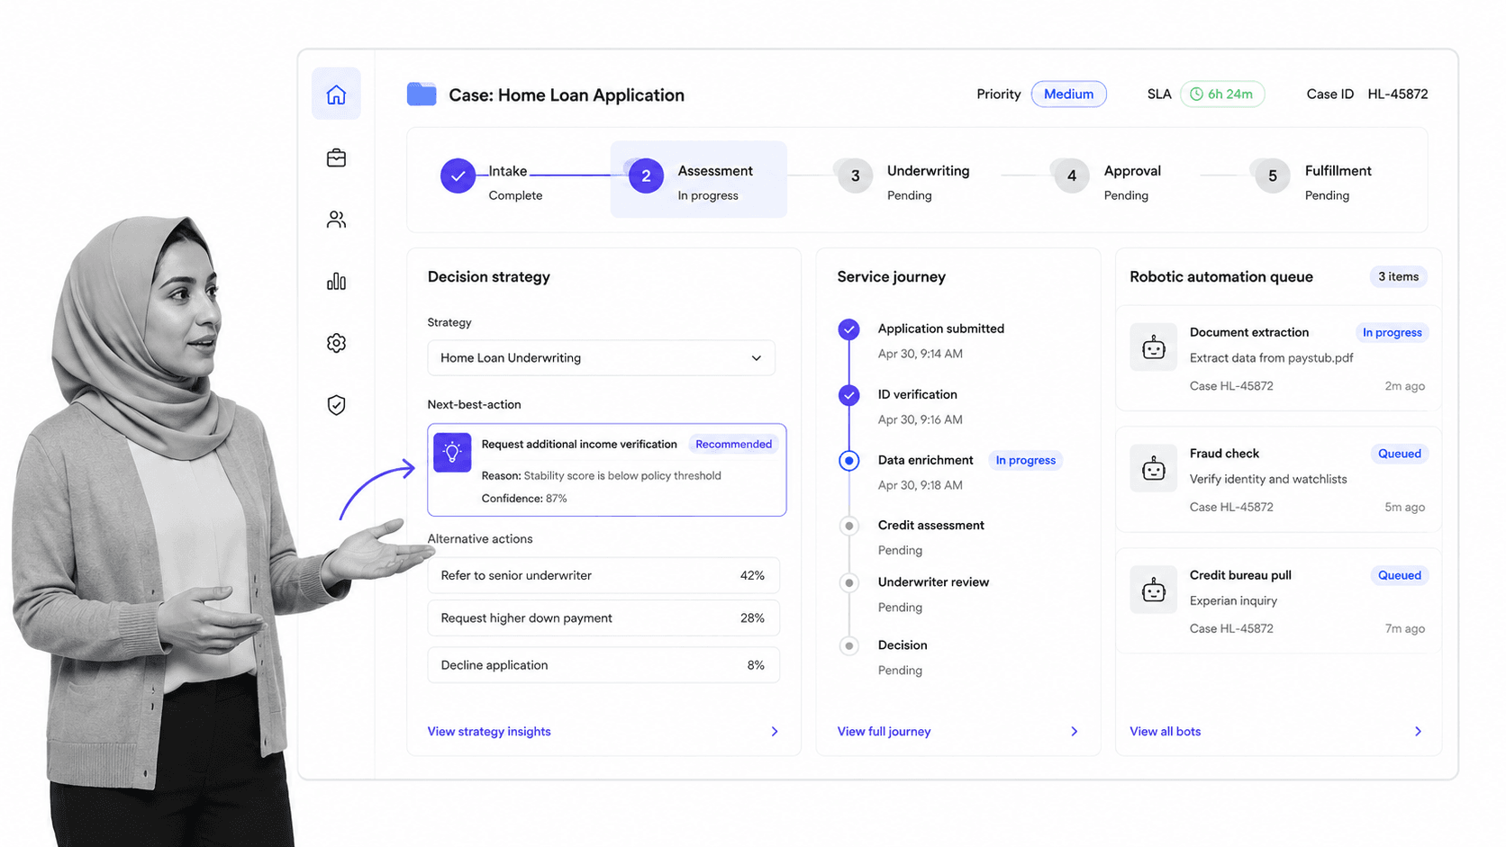This screenshot has height=847, width=1506.
Task: Open View all bots link
Action: coord(1165,732)
